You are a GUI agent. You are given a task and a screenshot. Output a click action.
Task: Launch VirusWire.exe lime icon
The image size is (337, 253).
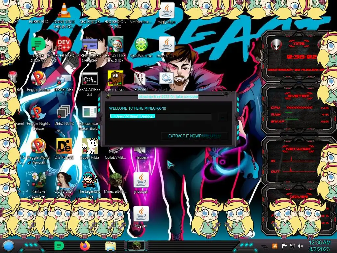141,44
